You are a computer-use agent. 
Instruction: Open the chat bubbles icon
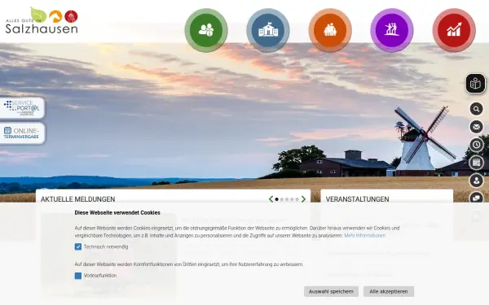[x=476, y=198]
